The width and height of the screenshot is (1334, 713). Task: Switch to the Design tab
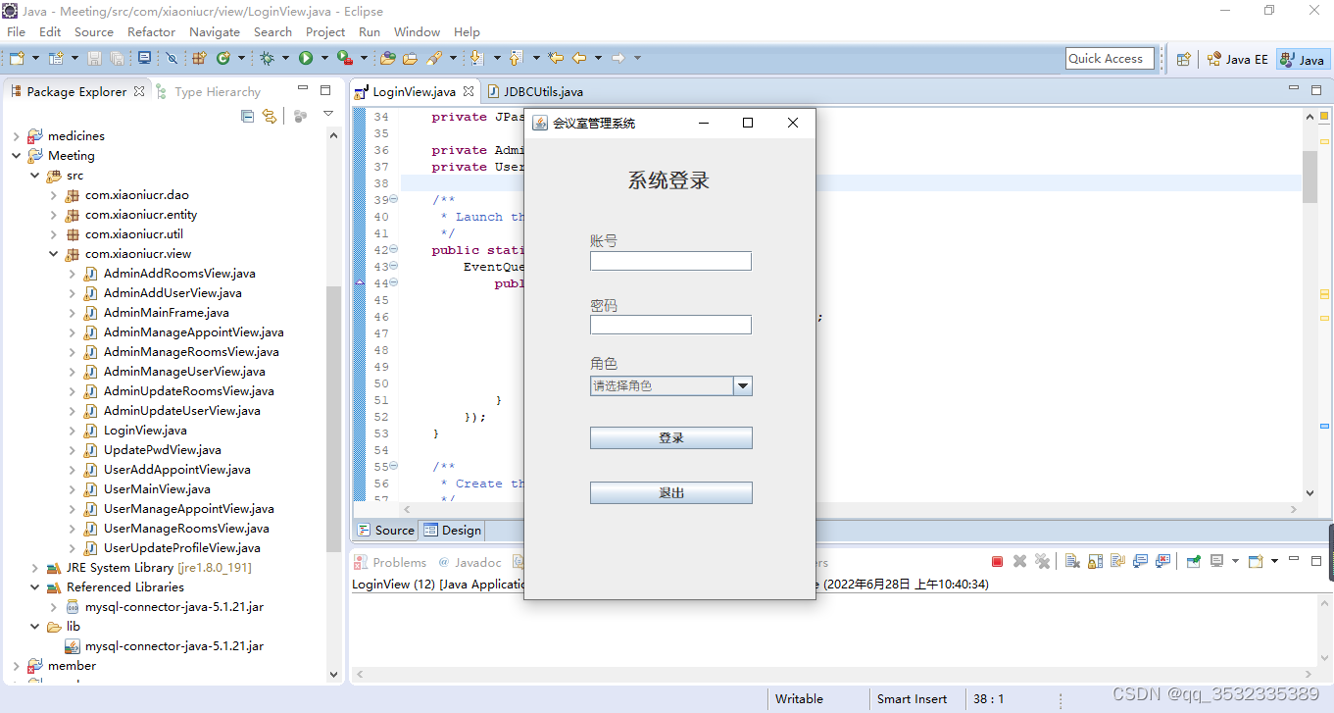click(x=453, y=531)
